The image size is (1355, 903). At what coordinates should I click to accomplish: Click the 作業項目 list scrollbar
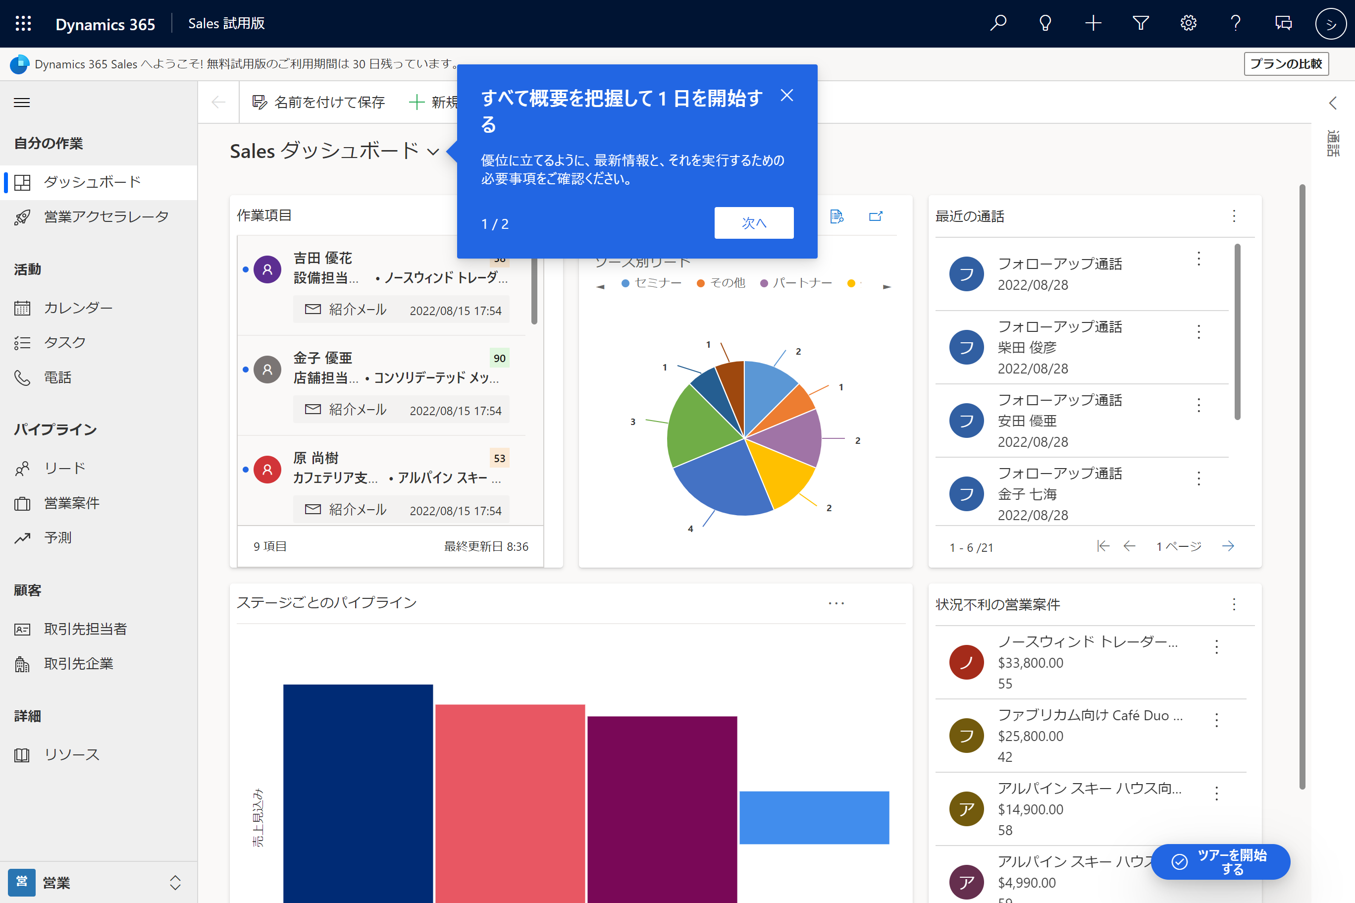coord(533,288)
